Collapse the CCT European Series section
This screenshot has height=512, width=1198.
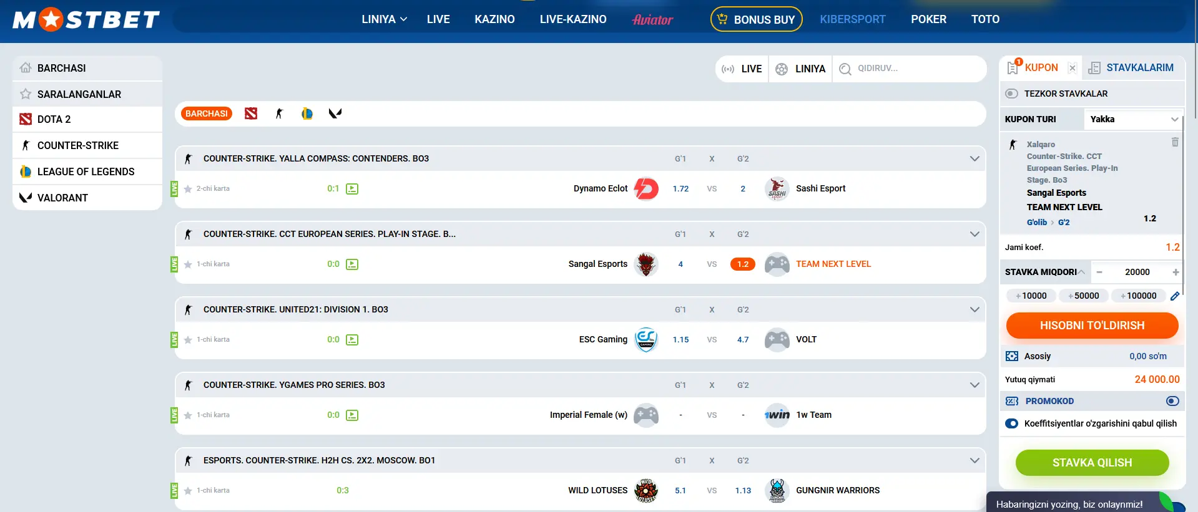pos(974,234)
